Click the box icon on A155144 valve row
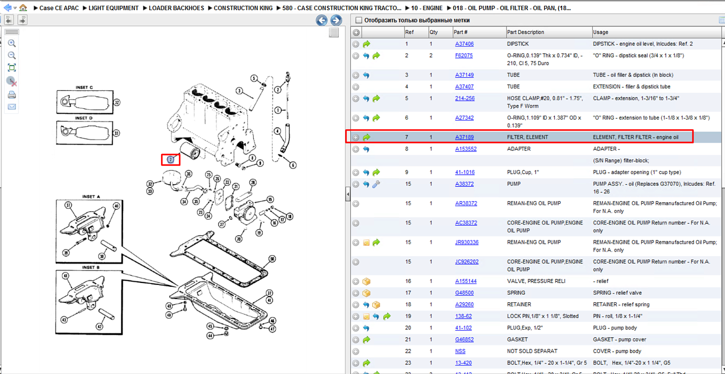725x374 pixels. coord(366,281)
